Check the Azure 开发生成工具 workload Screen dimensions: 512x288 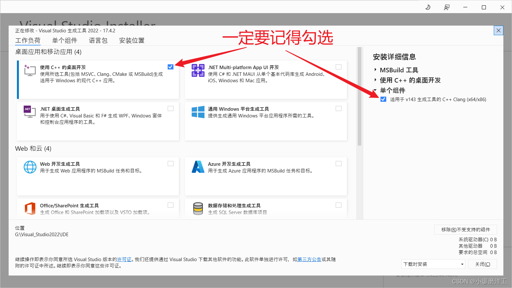click(339, 164)
